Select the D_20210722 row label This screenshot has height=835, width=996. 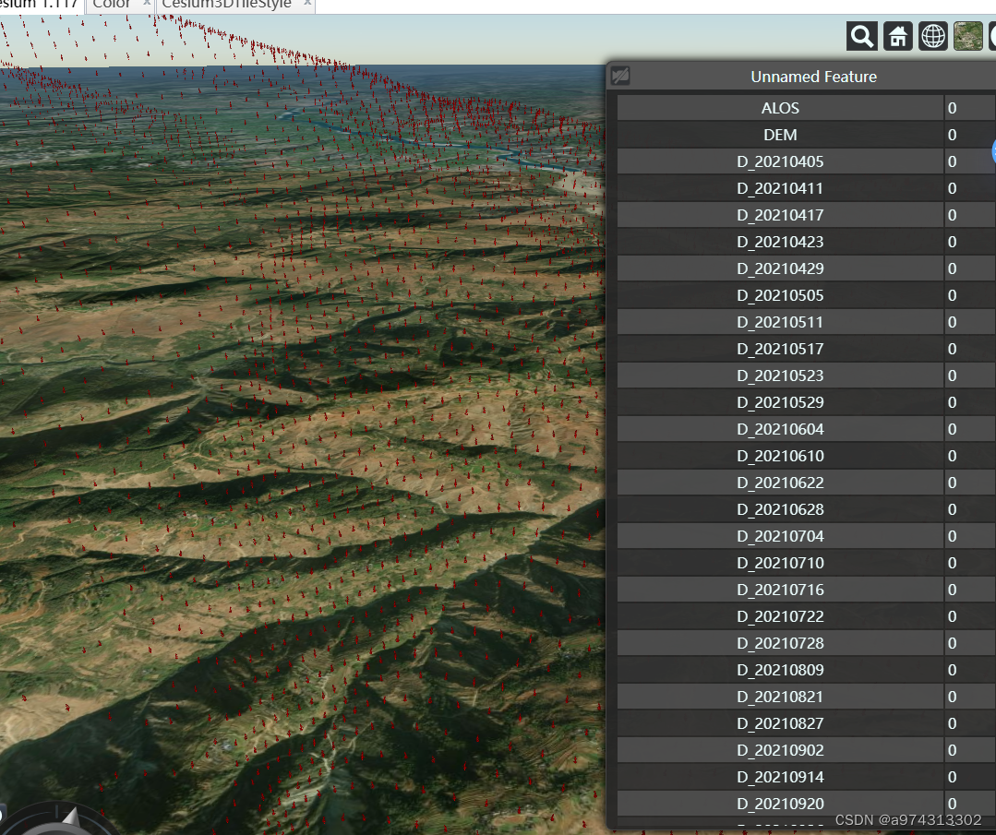coord(780,616)
